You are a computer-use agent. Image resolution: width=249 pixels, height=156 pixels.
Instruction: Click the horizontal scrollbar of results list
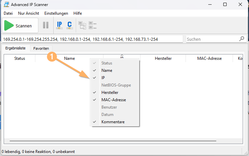(x=113, y=141)
